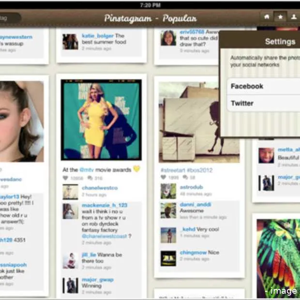The image size is (300, 300).
Task: Click chingmow's dark avatar
Action: coord(168,258)
